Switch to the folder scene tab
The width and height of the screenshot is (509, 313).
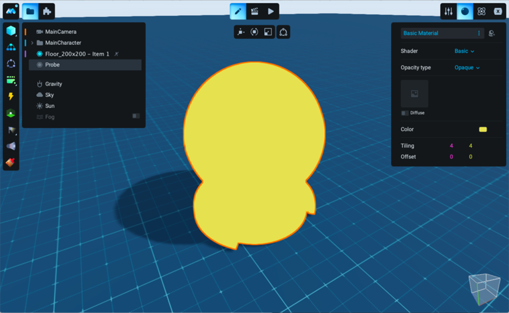tap(30, 11)
